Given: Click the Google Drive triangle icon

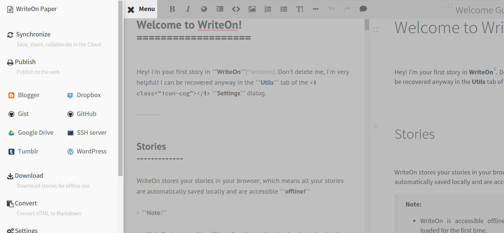Looking at the screenshot, I should pos(11,133).
